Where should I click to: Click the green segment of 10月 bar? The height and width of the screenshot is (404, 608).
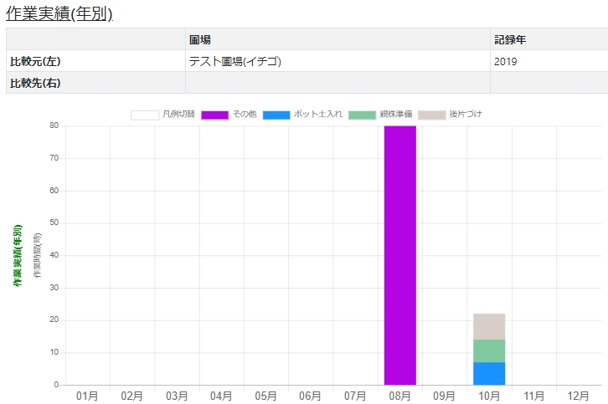click(x=489, y=350)
